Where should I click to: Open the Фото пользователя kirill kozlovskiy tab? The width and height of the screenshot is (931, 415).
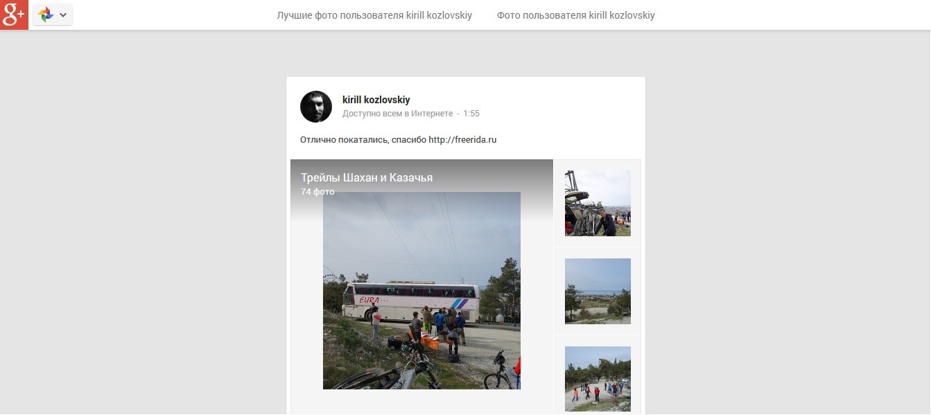click(575, 15)
